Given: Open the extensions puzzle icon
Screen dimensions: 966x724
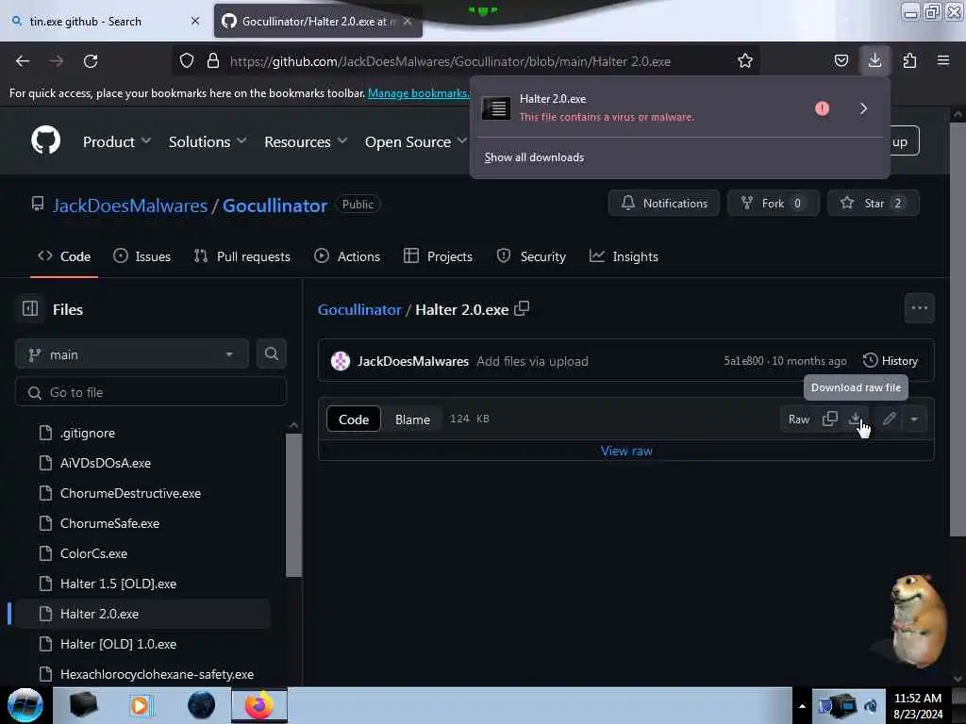Looking at the screenshot, I should [909, 61].
